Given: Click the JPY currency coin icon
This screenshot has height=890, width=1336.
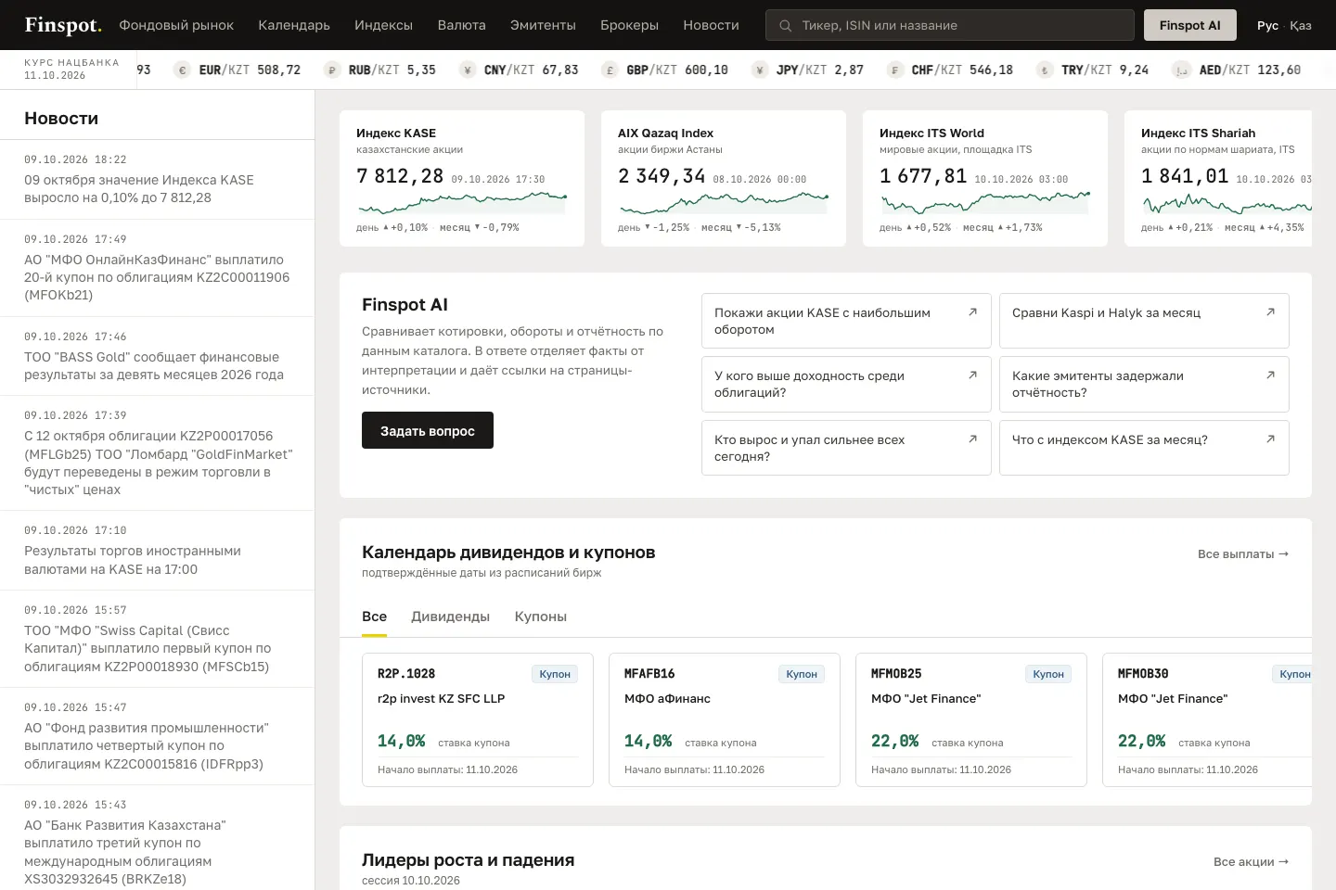Looking at the screenshot, I should click(x=759, y=70).
